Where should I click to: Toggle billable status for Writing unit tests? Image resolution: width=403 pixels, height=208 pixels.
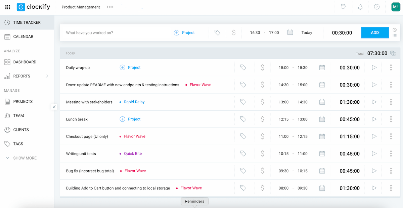(262, 154)
